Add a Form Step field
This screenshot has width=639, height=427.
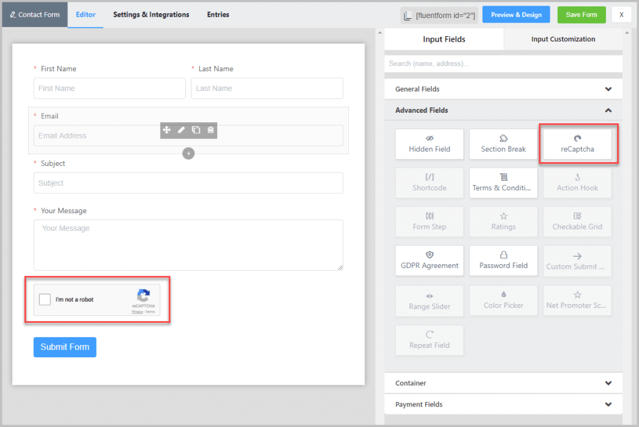coord(429,222)
